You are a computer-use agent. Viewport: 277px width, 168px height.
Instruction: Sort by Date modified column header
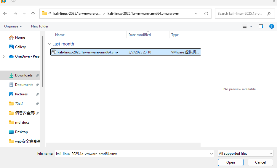140,35
